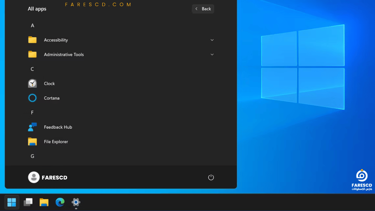Open the File Explorer app icon in list

32,142
